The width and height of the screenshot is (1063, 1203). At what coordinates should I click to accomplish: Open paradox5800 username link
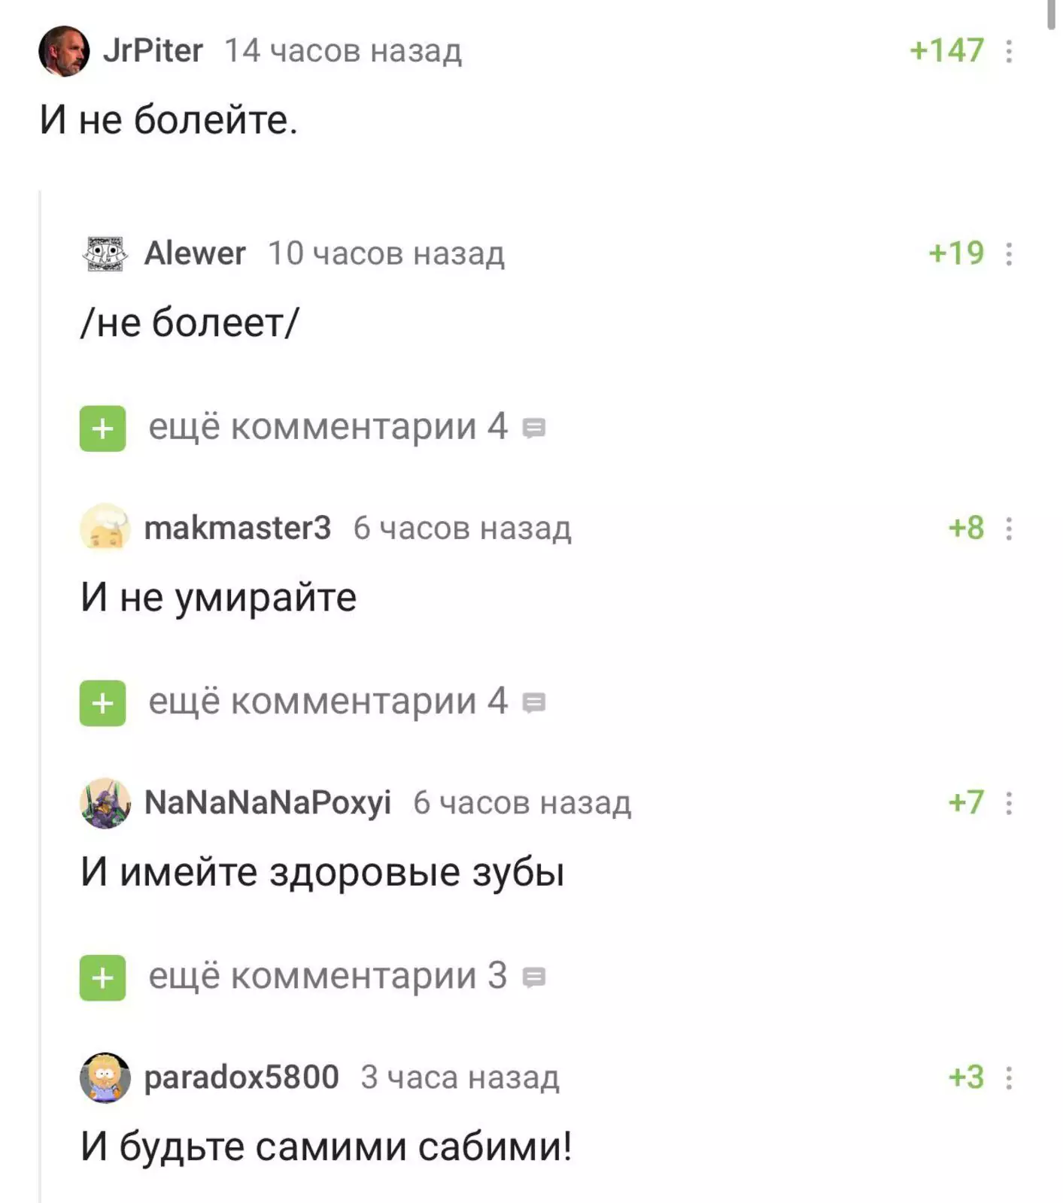pos(241,1077)
